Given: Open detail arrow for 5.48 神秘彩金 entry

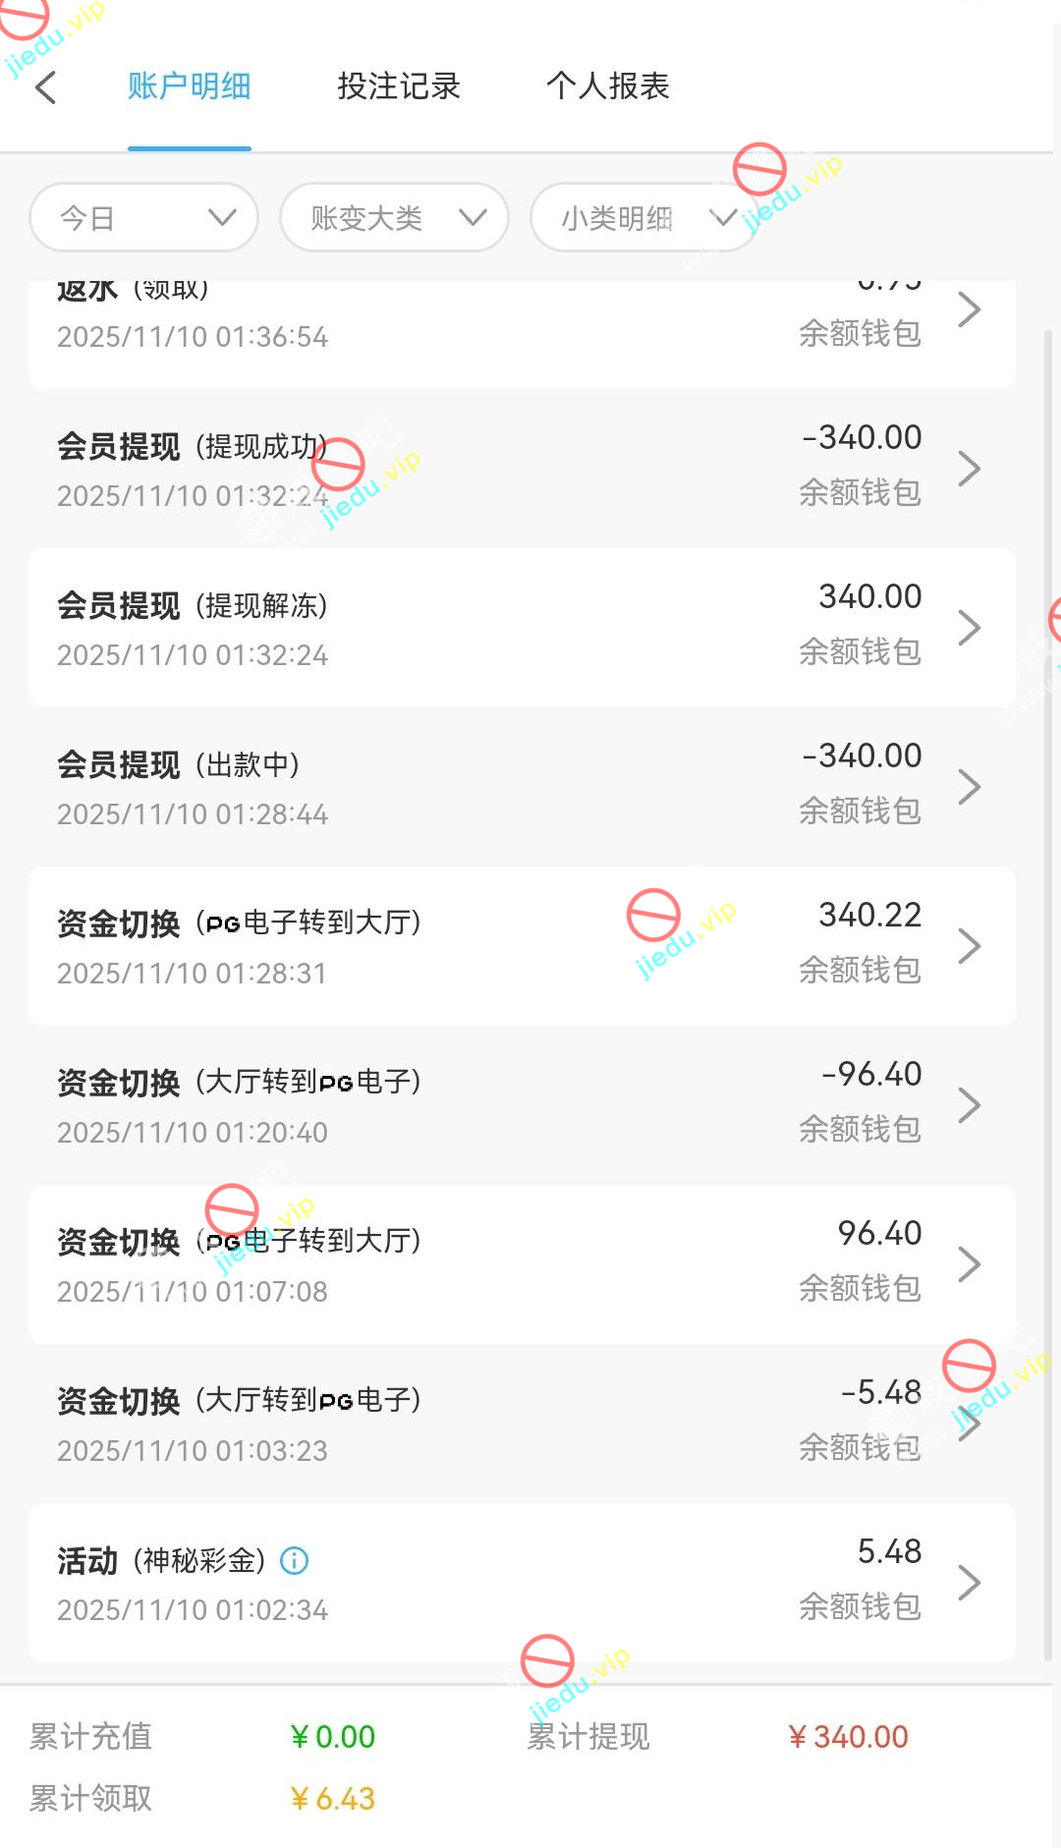Looking at the screenshot, I should [969, 1583].
